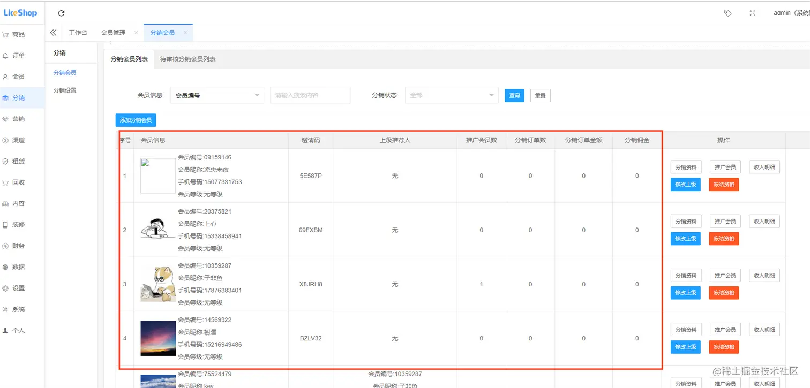This screenshot has width=810, height=388.
Task: Click the 添加分销会员 button
Action: click(x=136, y=120)
